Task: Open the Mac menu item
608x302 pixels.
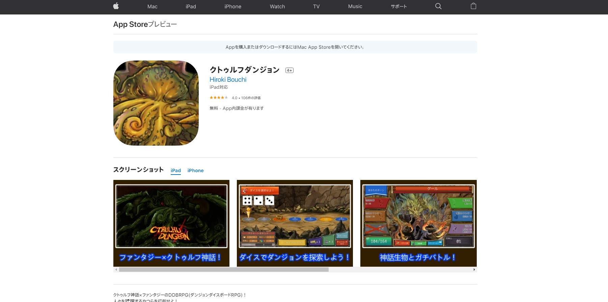Action: (x=152, y=6)
